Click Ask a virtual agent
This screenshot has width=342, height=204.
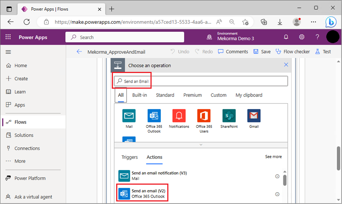(x=33, y=197)
